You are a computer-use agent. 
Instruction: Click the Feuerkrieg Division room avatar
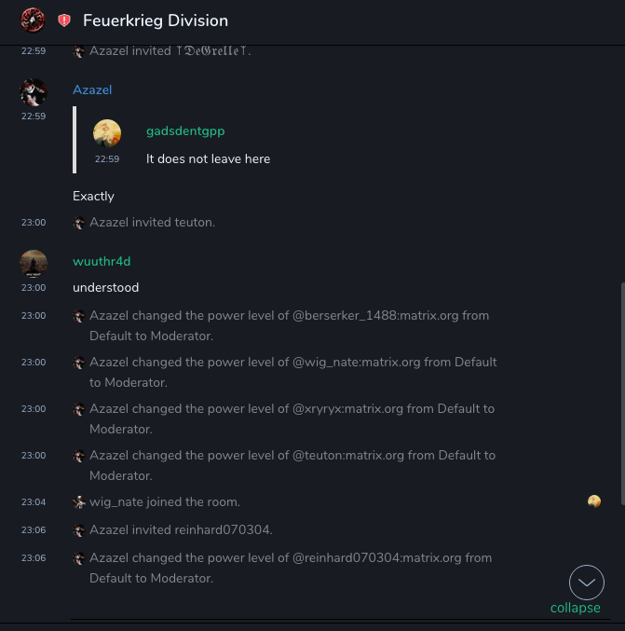33,20
